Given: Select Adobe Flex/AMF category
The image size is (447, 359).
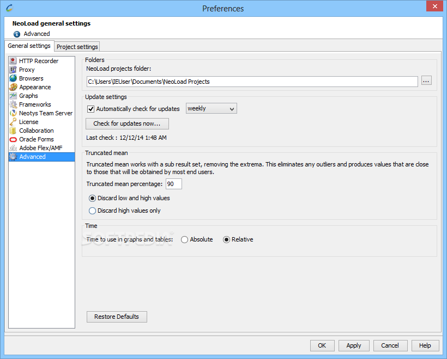Looking at the screenshot, I should coord(41,148).
